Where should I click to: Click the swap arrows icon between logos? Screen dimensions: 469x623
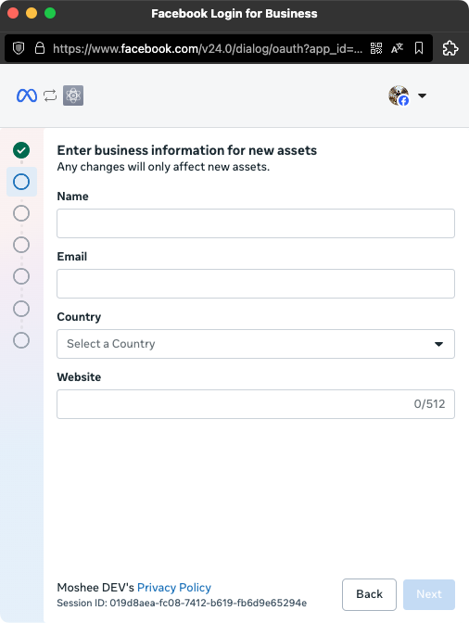coord(50,95)
